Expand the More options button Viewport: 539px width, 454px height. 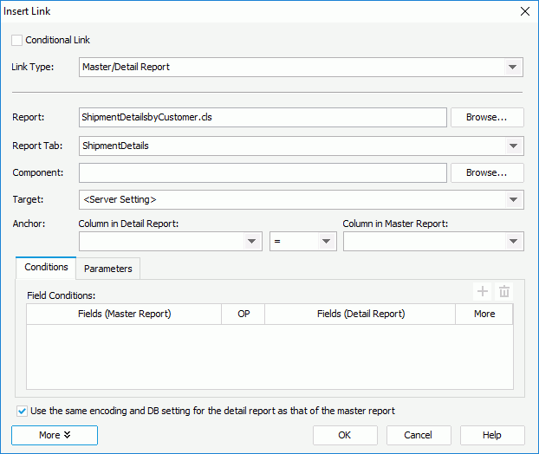55,435
